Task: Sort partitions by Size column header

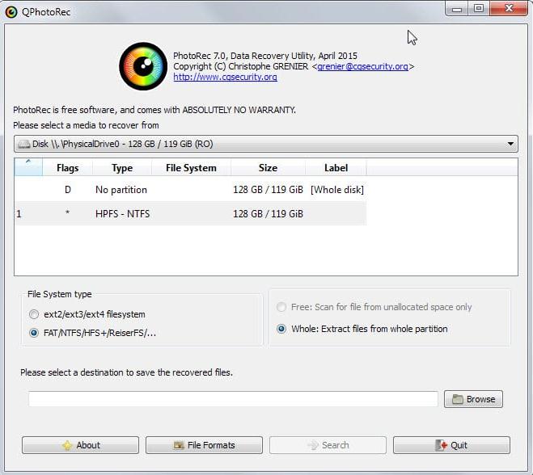Action: click(268, 168)
